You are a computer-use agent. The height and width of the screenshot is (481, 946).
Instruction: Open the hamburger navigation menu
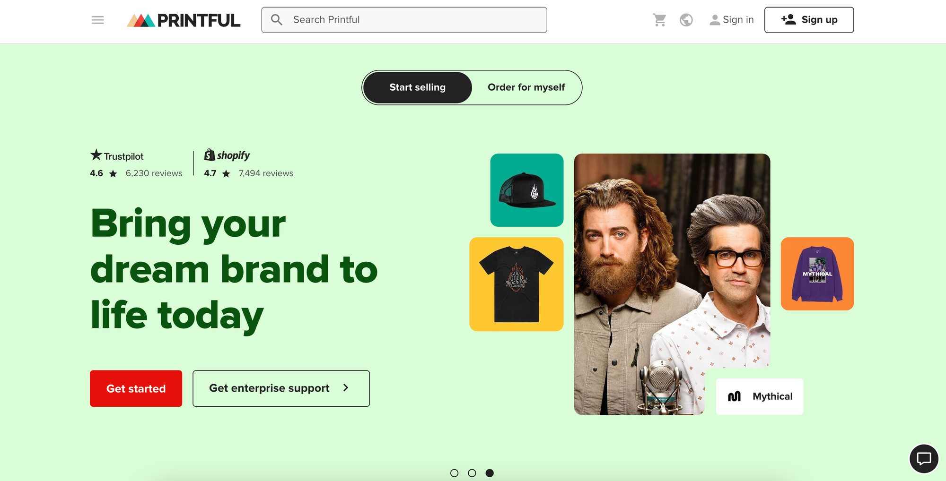tap(97, 20)
